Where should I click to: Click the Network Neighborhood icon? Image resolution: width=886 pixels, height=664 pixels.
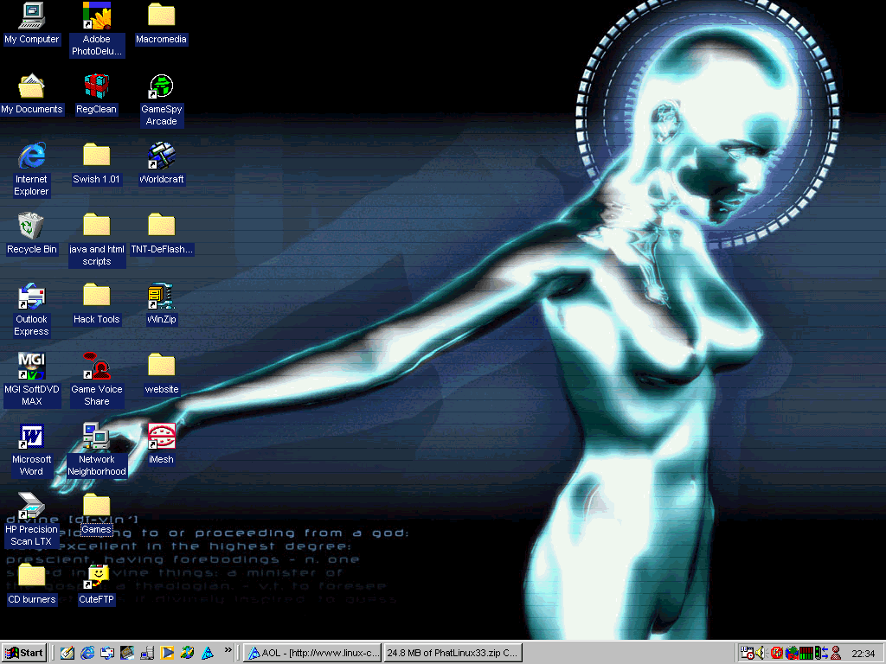(x=96, y=437)
